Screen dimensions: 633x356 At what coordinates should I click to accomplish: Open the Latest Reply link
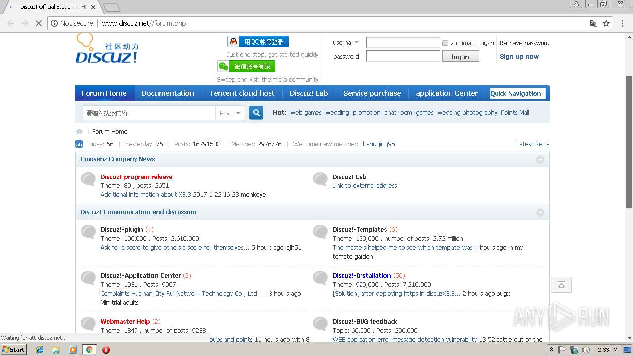533,144
